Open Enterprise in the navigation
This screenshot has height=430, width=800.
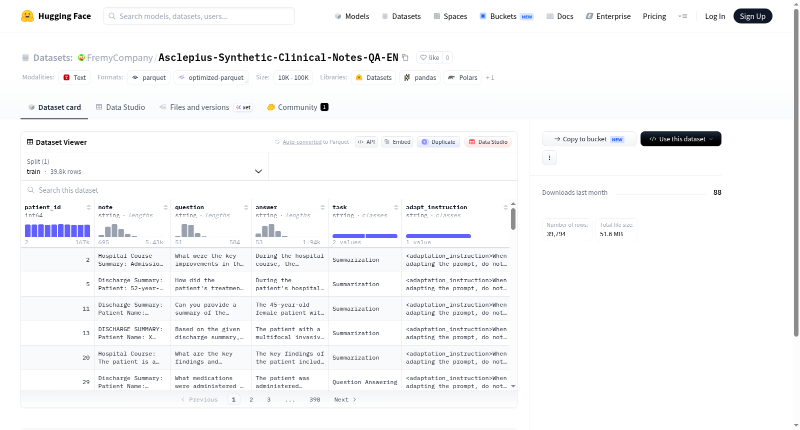coord(608,16)
